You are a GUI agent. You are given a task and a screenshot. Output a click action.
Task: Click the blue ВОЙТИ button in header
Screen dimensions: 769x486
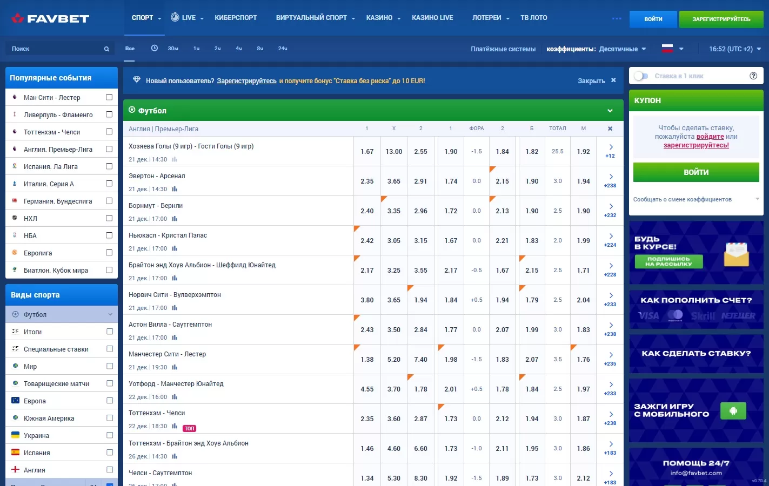(x=653, y=19)
